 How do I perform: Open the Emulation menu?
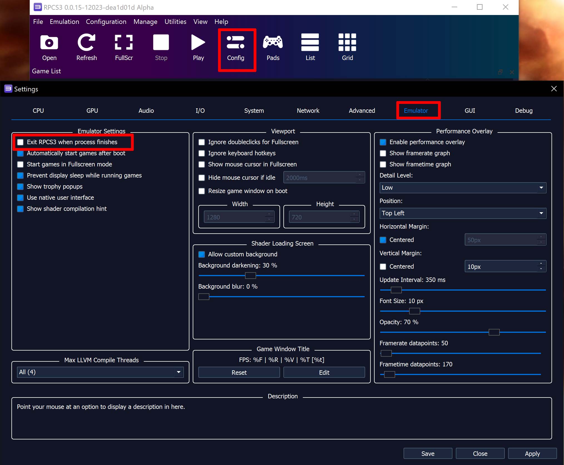tap(65, 22)
